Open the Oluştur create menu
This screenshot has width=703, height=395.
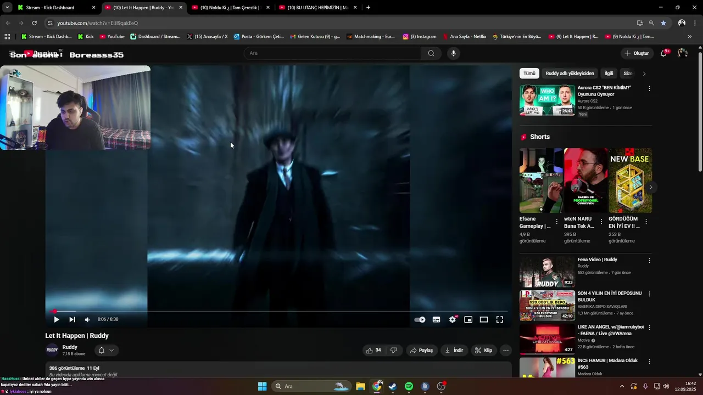[x=637, y=53]
